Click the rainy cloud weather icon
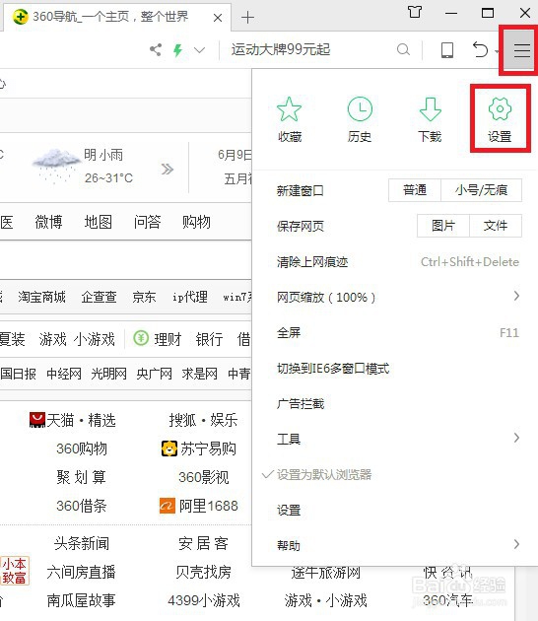The width and height of the screenshot is (538, 621). click(56, 166)
